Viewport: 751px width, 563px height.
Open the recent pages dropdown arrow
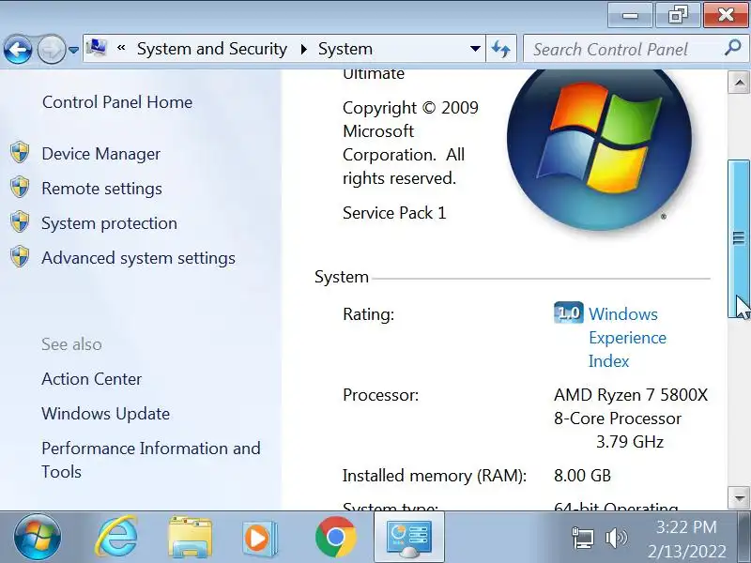(x=73, y=50)
